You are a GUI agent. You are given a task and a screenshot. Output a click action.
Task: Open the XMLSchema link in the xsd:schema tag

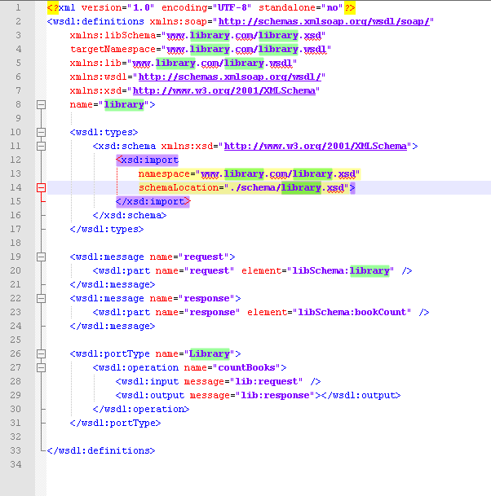click(315, 146)
